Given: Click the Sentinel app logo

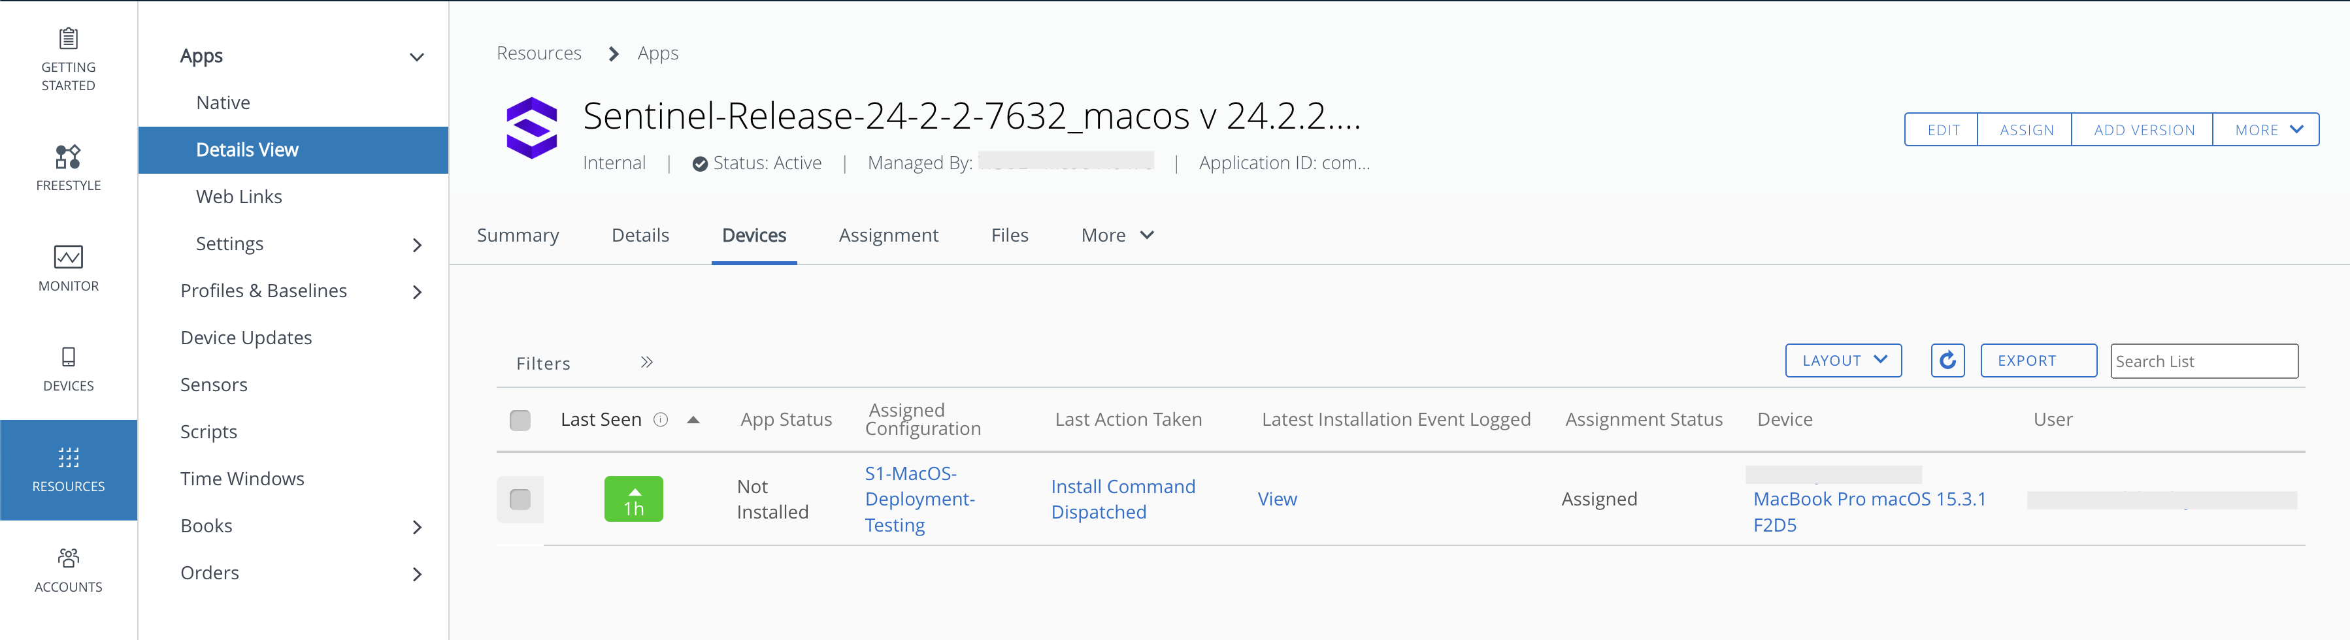Looking at the screenshot, I should [x=532, y=127].
